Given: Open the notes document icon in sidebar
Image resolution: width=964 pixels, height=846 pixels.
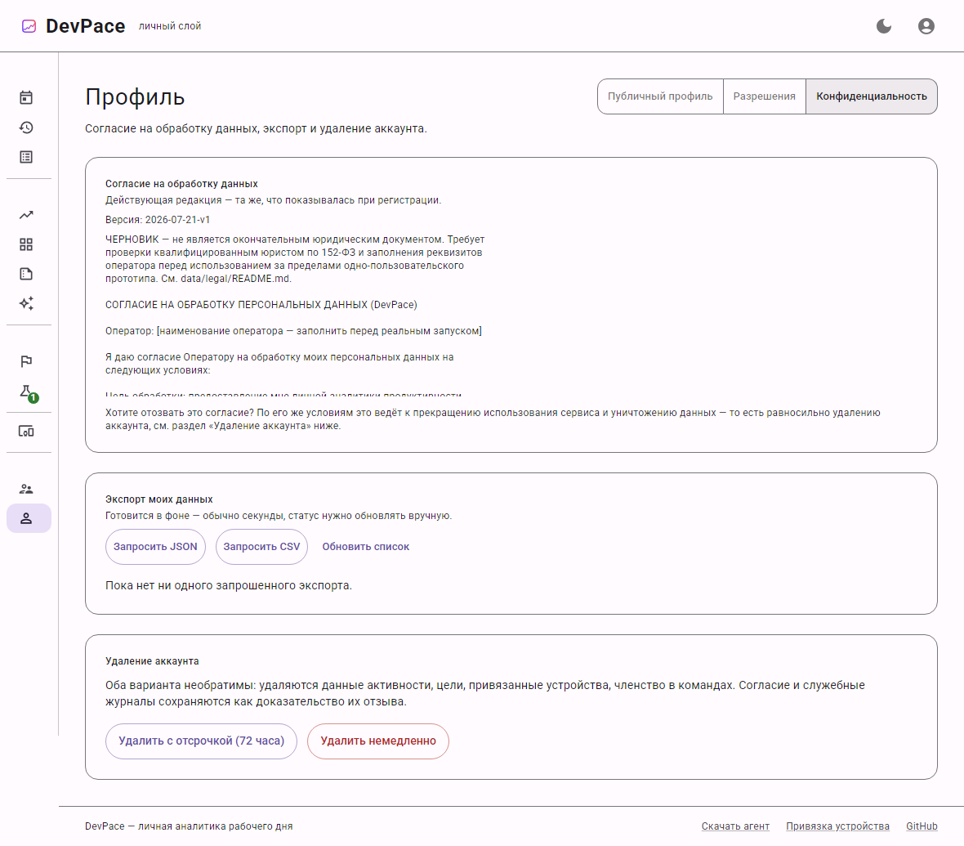Looking at the screenshot, I should click(26, 274).
